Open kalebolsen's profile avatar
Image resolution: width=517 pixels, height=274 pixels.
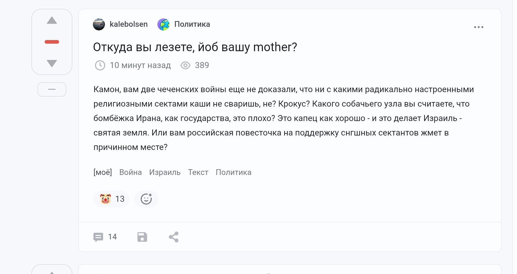99,24
